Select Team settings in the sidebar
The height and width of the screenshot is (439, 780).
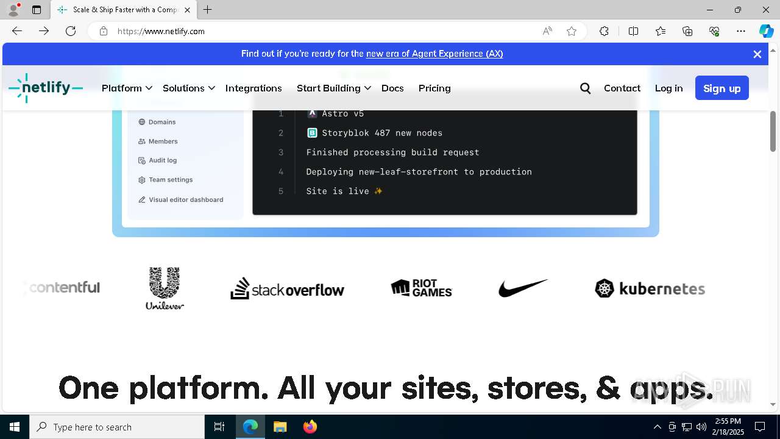[171, 180]
